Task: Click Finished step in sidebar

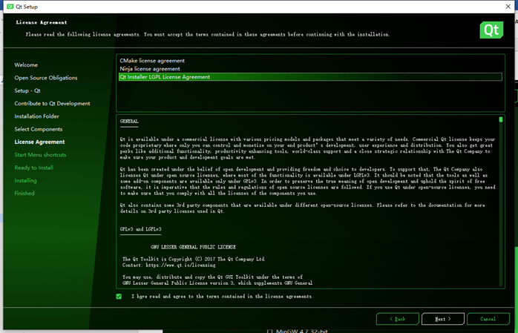Action: [x=24, y=194]
